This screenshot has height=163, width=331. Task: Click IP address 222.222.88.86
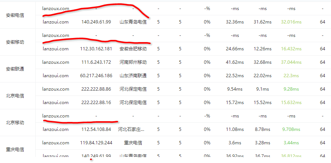click(x=96, y=89)
